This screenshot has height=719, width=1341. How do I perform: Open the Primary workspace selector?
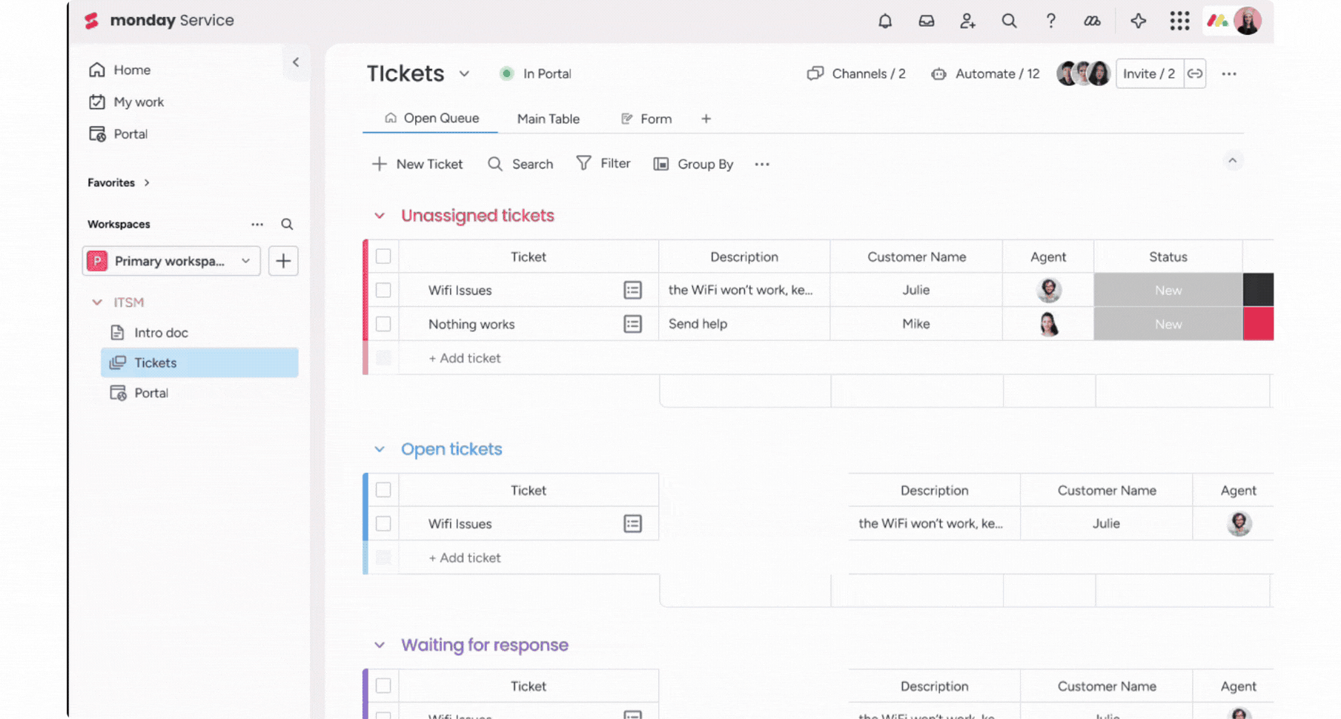tap(171, 261)
